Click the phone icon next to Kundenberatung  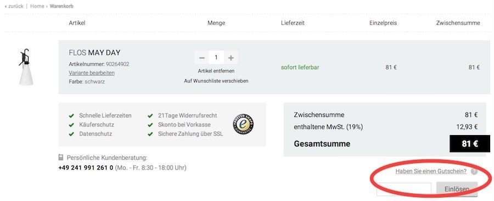(x=61, y=158)
